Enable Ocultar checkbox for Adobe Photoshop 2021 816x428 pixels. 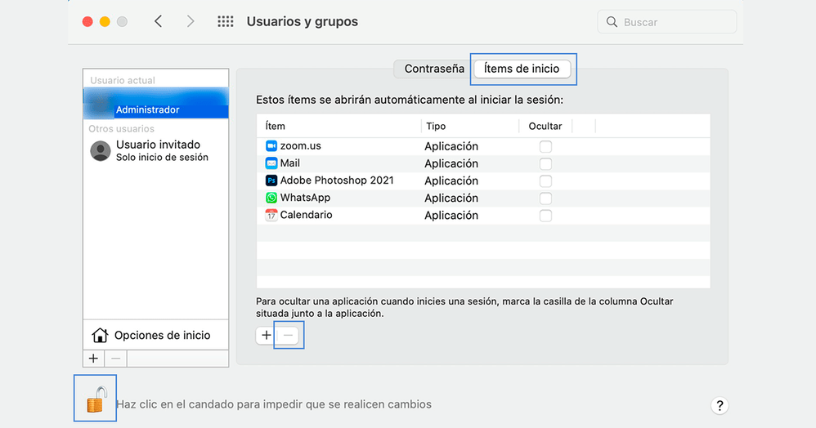pos(545,181)
